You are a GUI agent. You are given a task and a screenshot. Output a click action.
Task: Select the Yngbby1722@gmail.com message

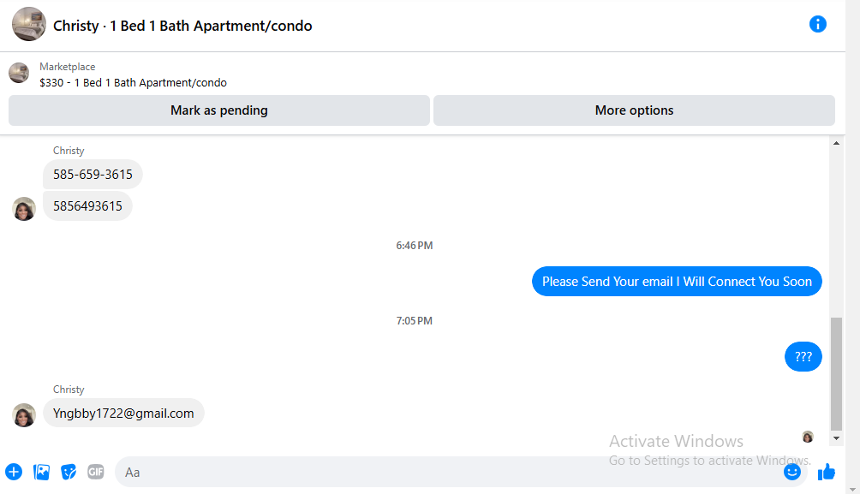(123, 413)
